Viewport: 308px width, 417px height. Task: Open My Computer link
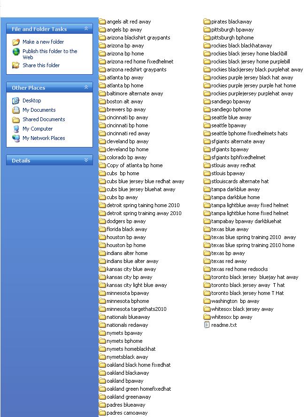(x=38, y=129)
